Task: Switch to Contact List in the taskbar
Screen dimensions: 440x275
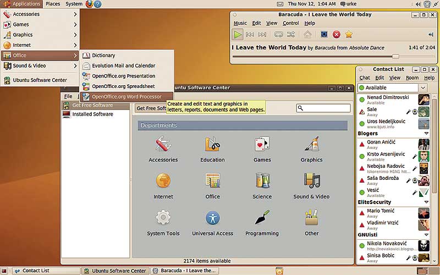Action: click(46, 271)
